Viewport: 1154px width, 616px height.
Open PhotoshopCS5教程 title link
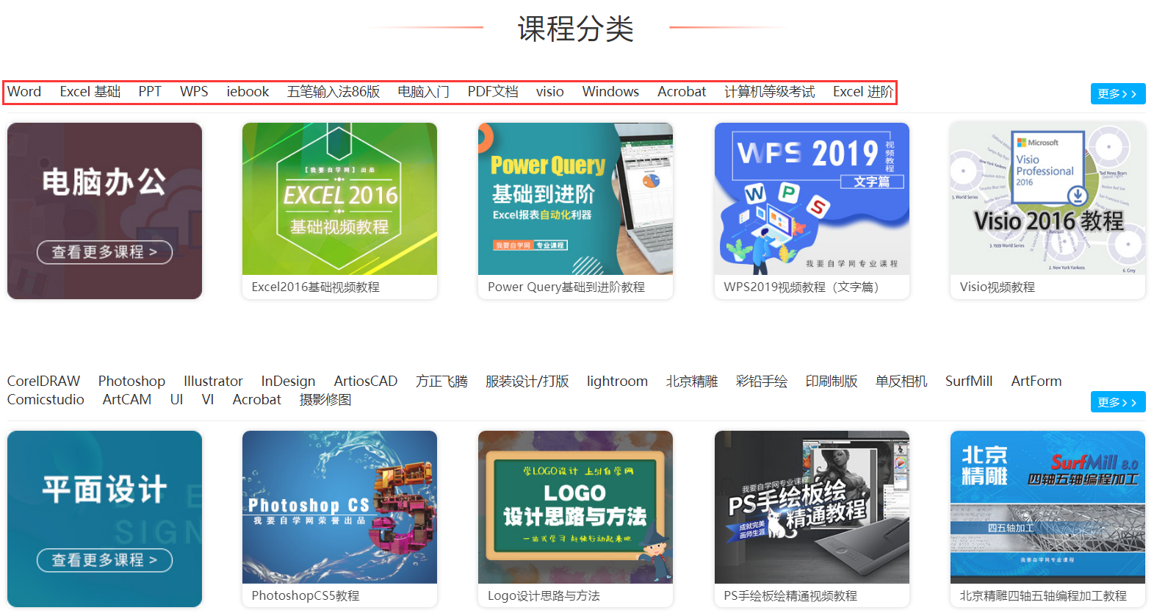pyautogui.click(x=306, y=596)
